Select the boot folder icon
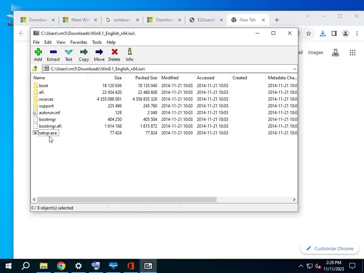Screen dimensions: 364x273 (x=36, y=85)
